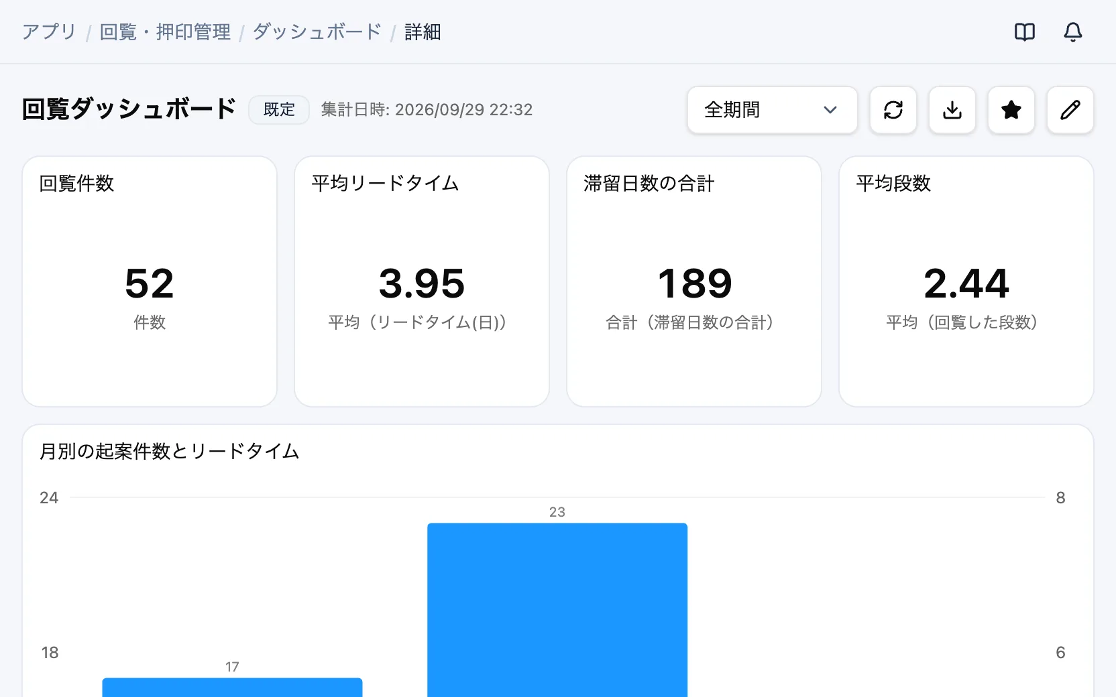This screenshot has width=1116, height=697.
Task: Click the value 2.44
Action: 966,283
